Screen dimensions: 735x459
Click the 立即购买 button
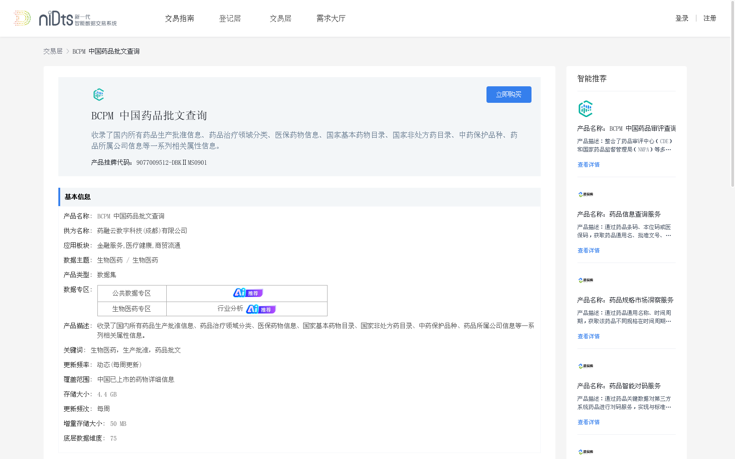pos(509,95)
